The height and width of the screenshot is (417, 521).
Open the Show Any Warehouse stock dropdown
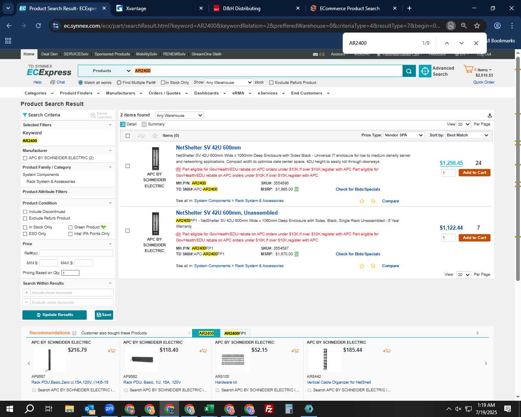(229, 82)
